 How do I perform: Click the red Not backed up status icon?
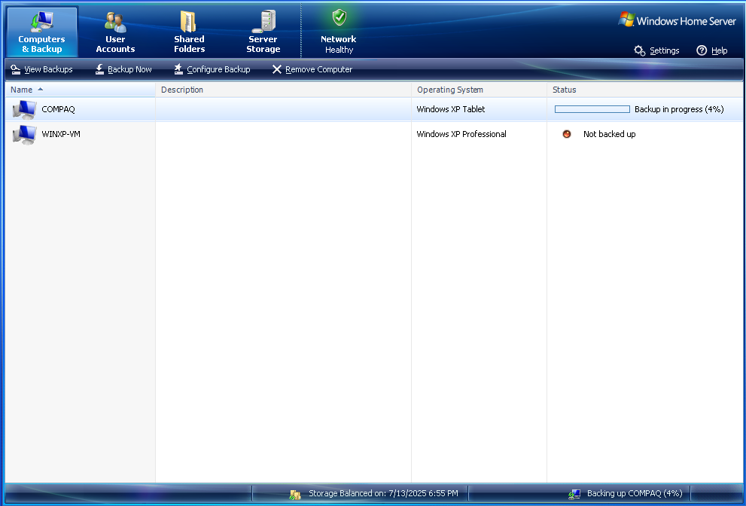click(x=567, y=134)
